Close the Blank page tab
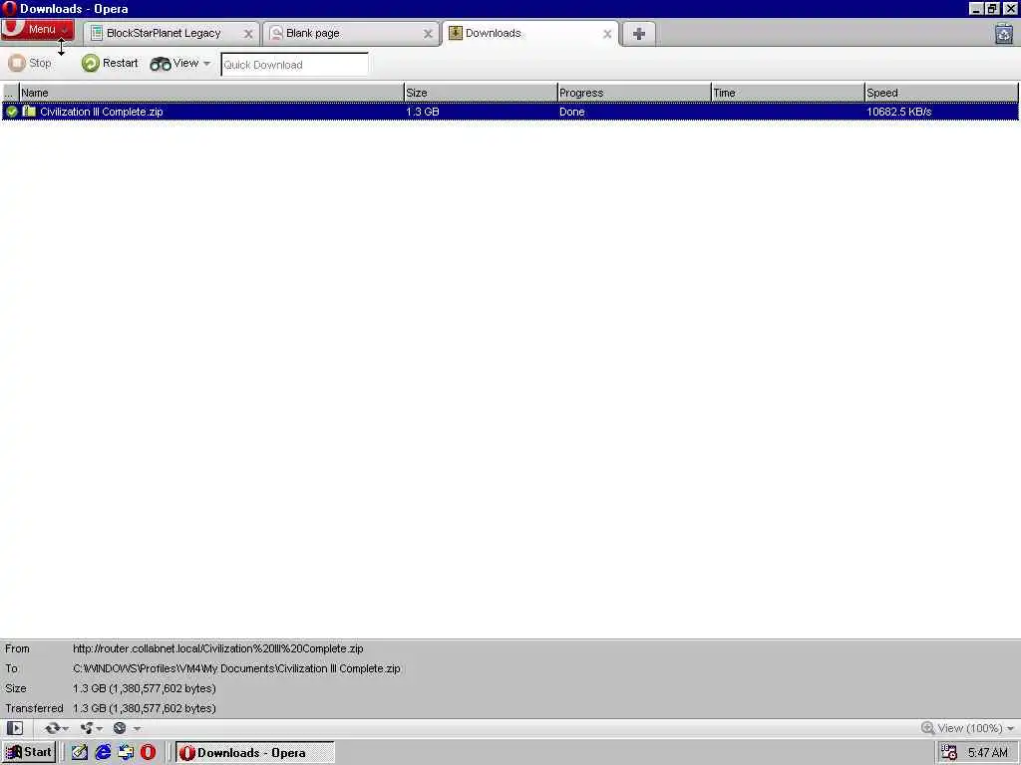 pyautogui.click(x=428, y=34)
